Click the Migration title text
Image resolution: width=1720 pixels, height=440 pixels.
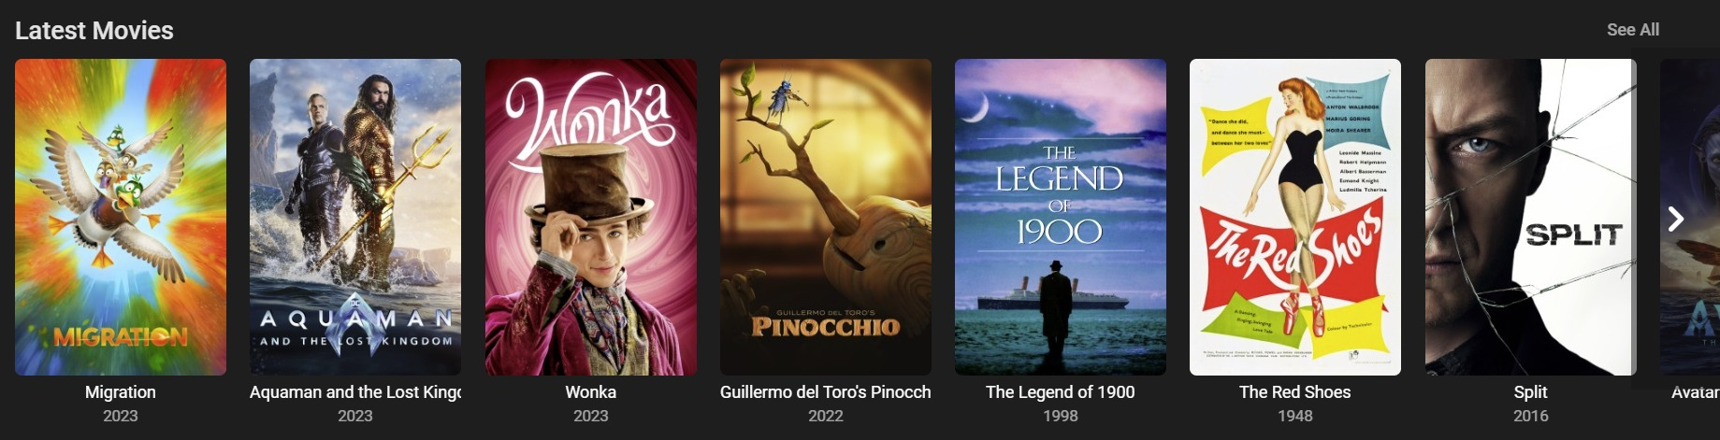(x=121, y=392)
